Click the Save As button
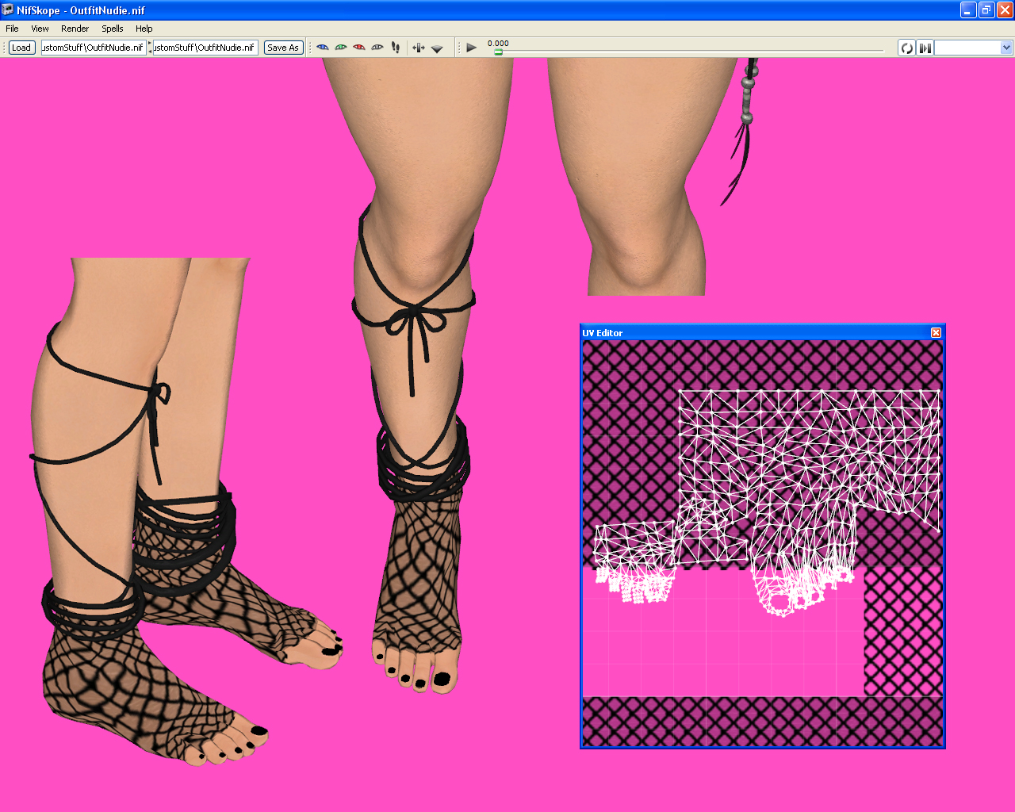Screen dimensions: 1015x812 (283, 48)
